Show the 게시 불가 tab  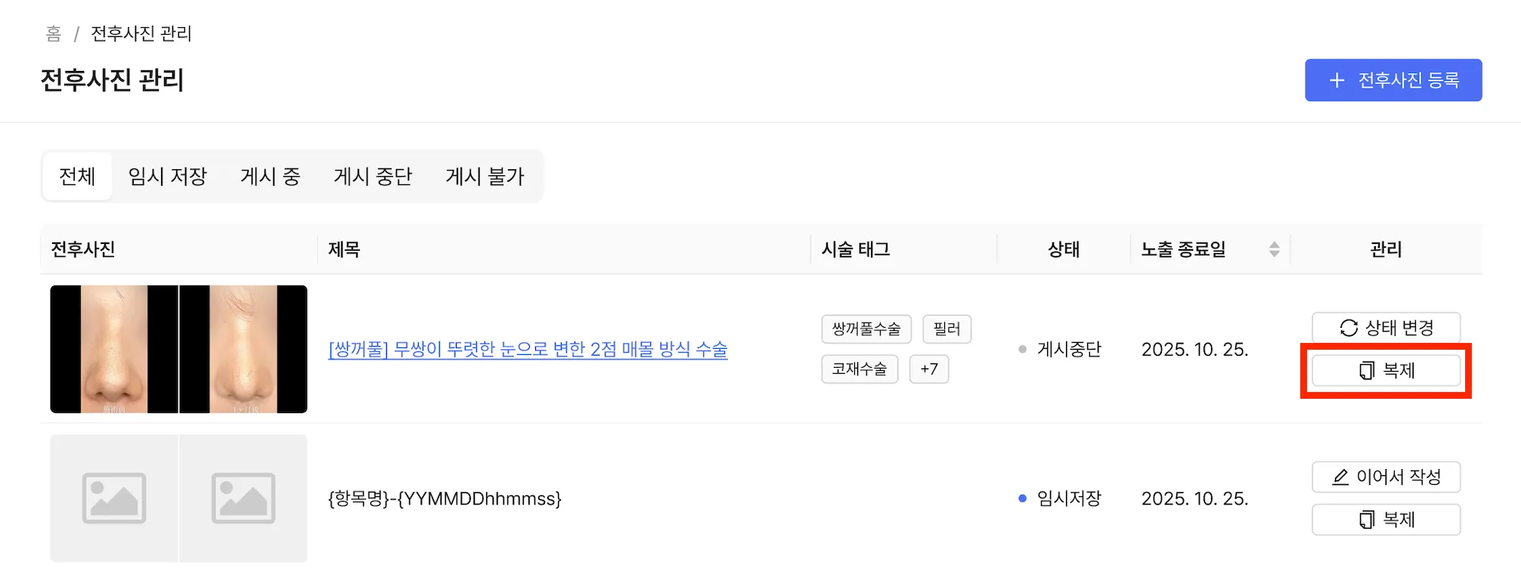485,177
